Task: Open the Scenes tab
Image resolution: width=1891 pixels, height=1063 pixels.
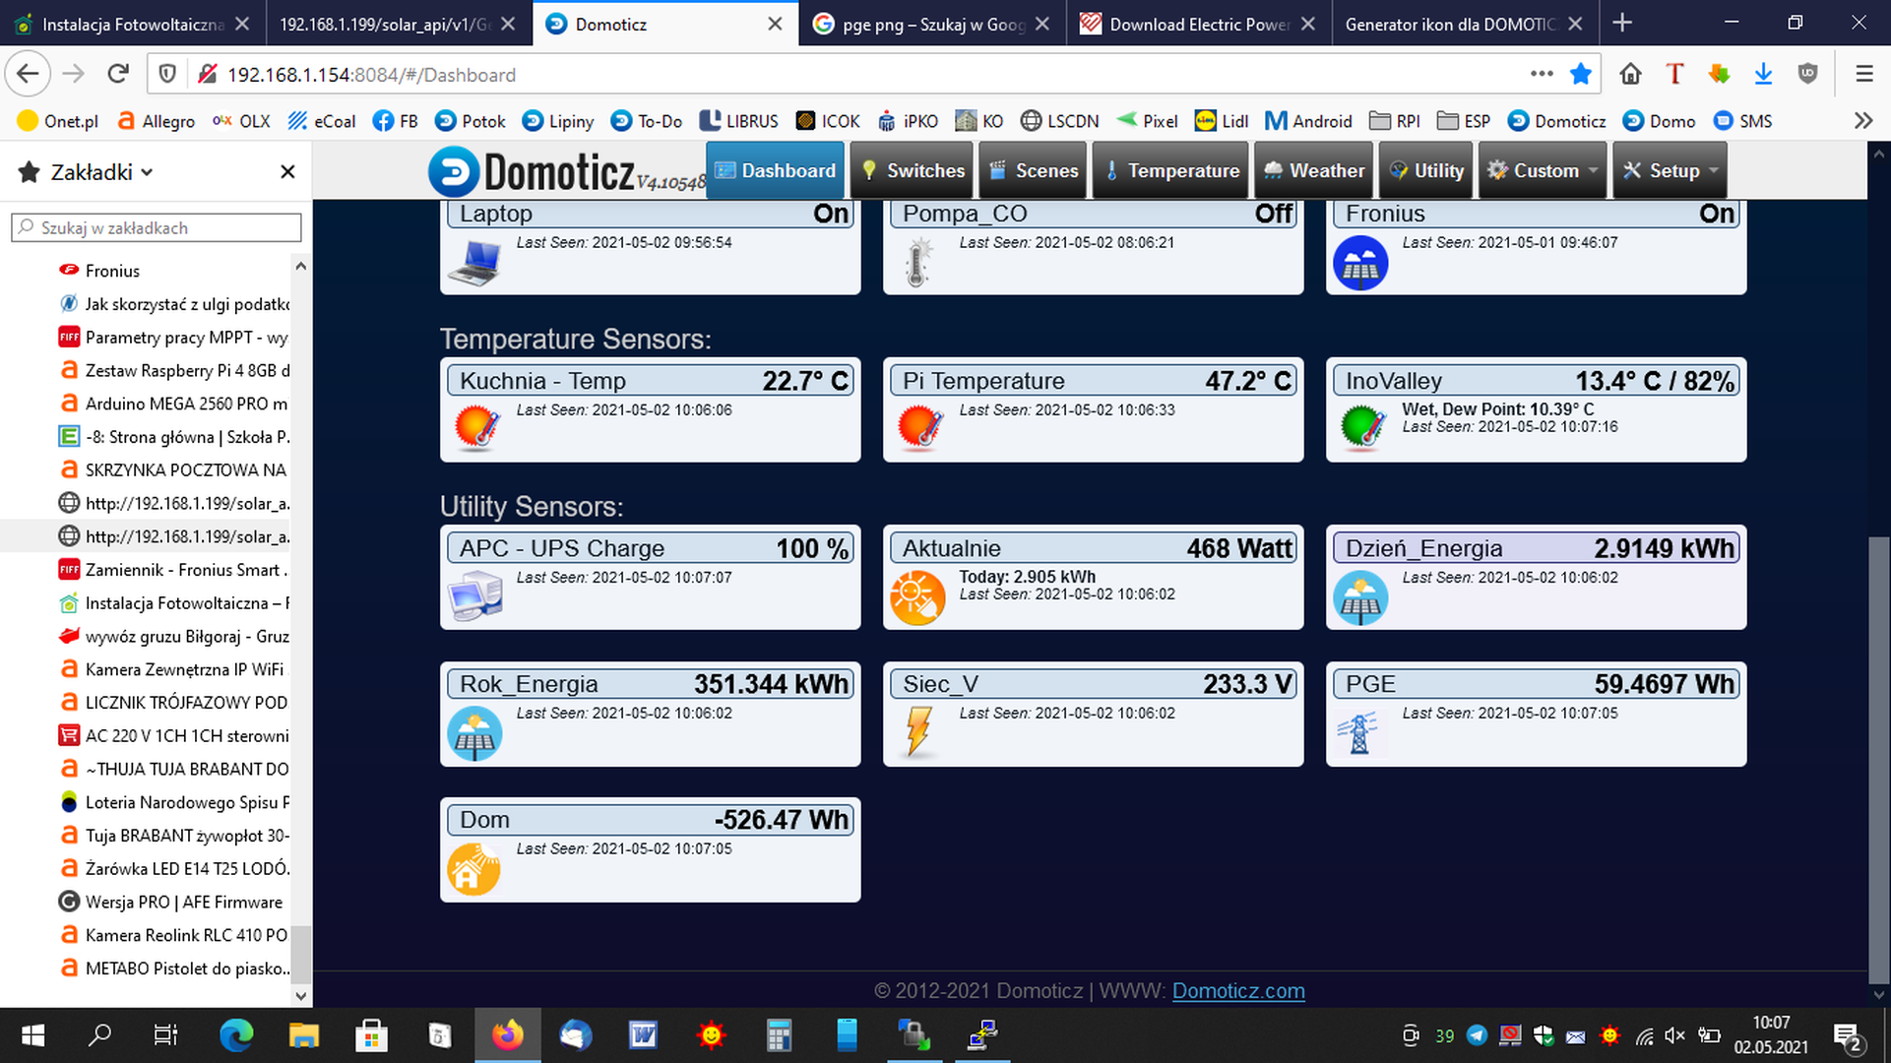Action: pos(1033,170)
